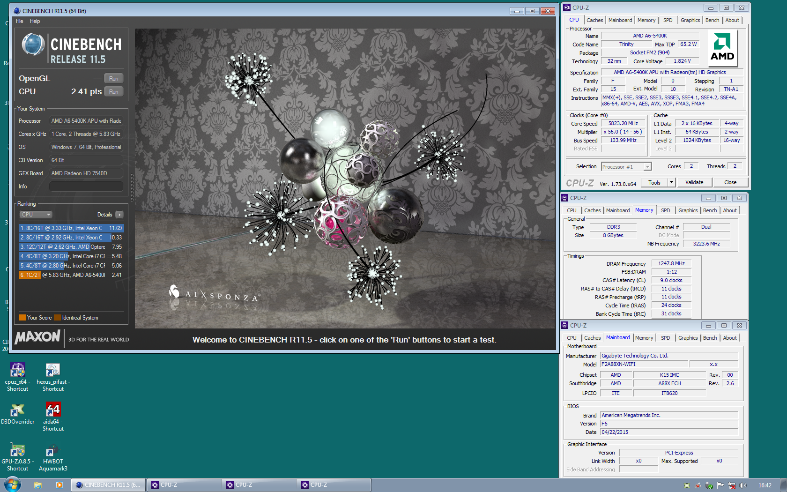Open the File menu in Cinebench
This screenshot has width=787, height=492.
coord(19,21)
